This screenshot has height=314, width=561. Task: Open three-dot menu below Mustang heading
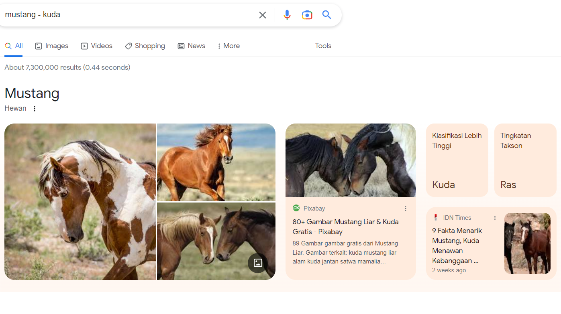pyautogui.click(x=35, y=108)
